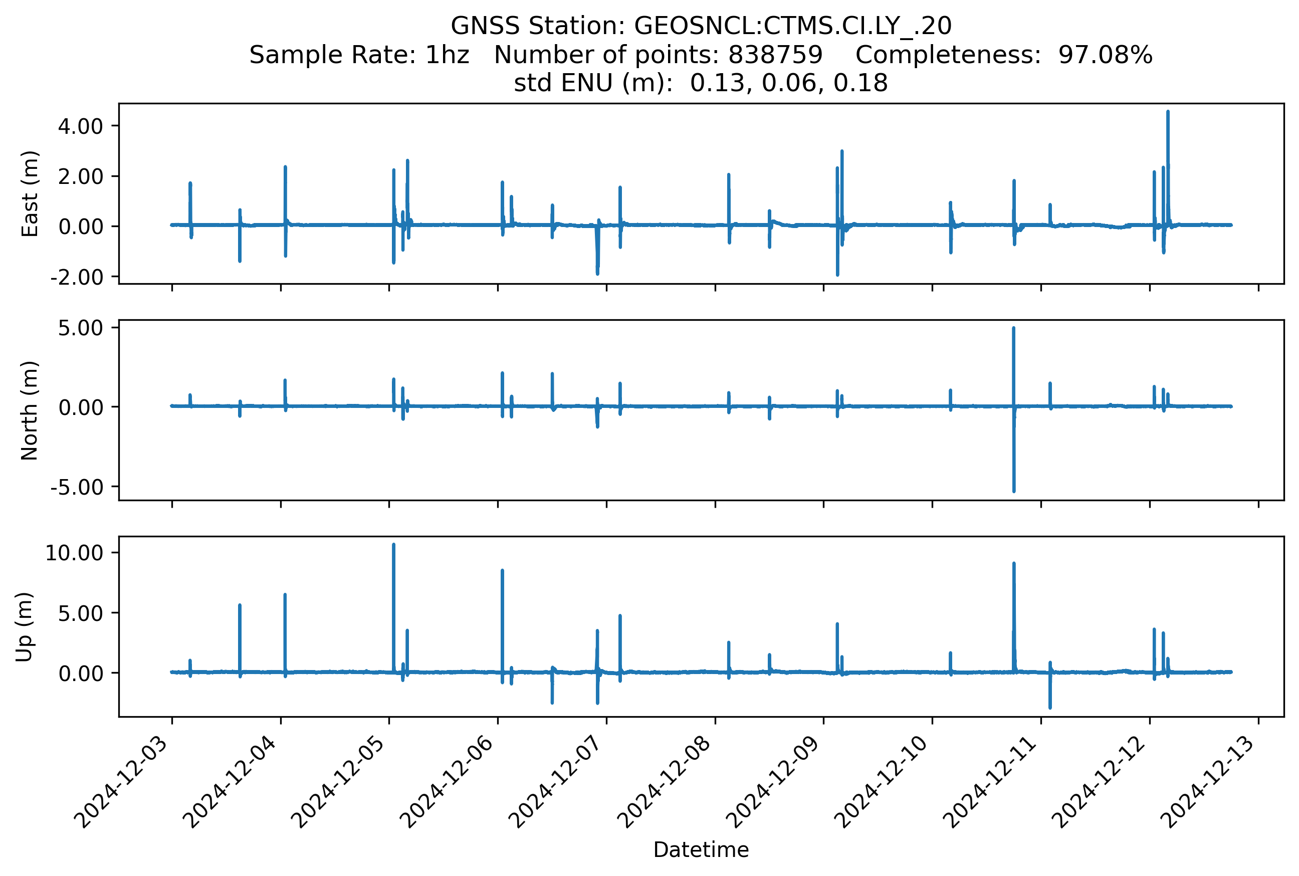Screen dimensions: 1299x876
Task: Click the Completeness 97.08% text
Action: tap(1003, 55)
